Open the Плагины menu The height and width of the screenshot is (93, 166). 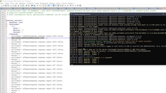[x=64, y=3]
